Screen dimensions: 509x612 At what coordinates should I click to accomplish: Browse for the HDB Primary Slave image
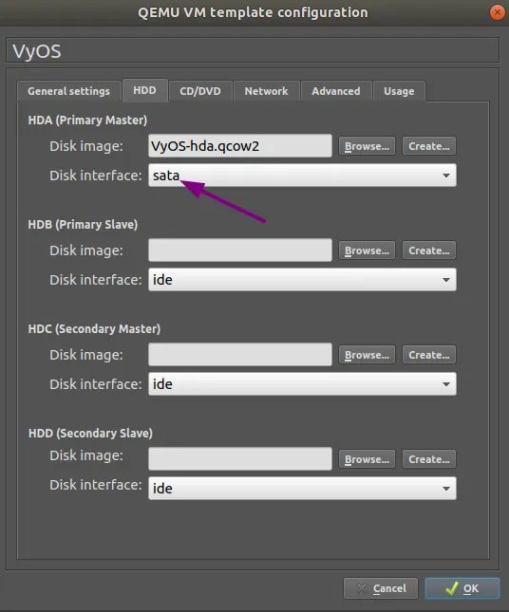[x=367, y=250]
